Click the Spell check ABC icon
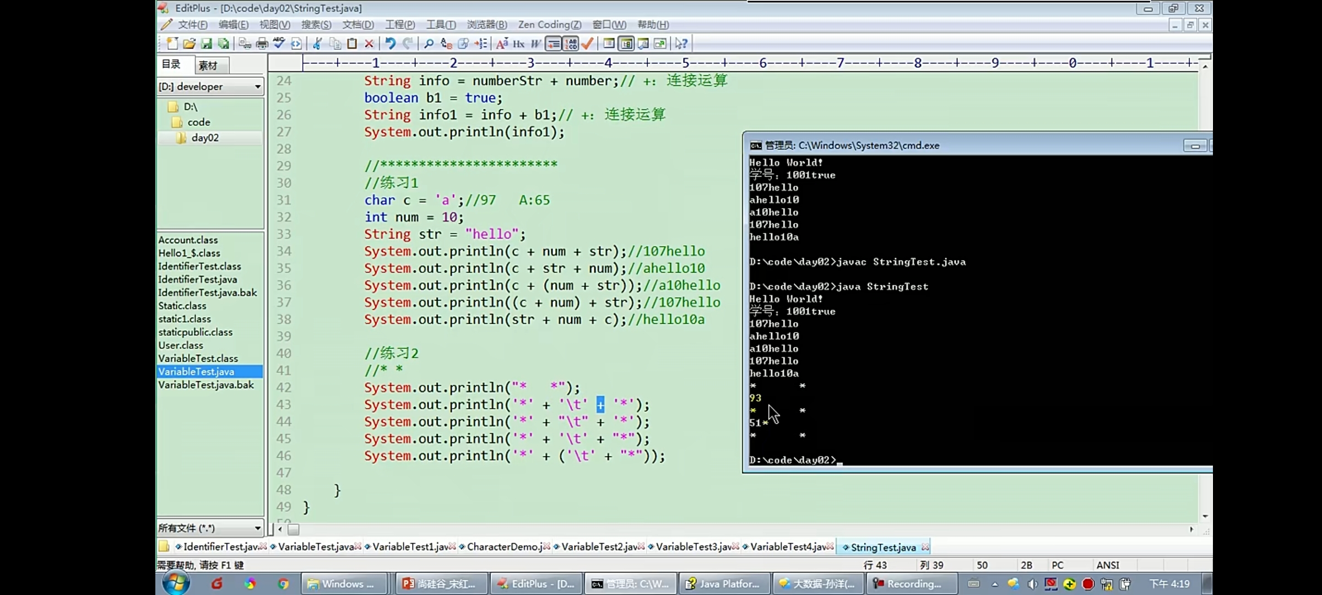This screenshot has width=1322, height=595. click(x=279, y=44)
